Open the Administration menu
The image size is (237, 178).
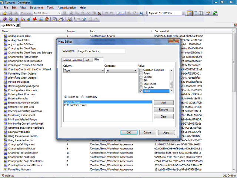67,7
